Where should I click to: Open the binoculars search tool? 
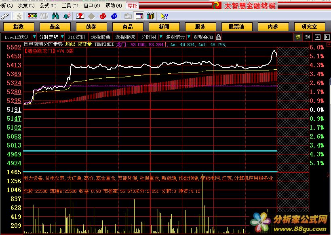pos(55,16)
